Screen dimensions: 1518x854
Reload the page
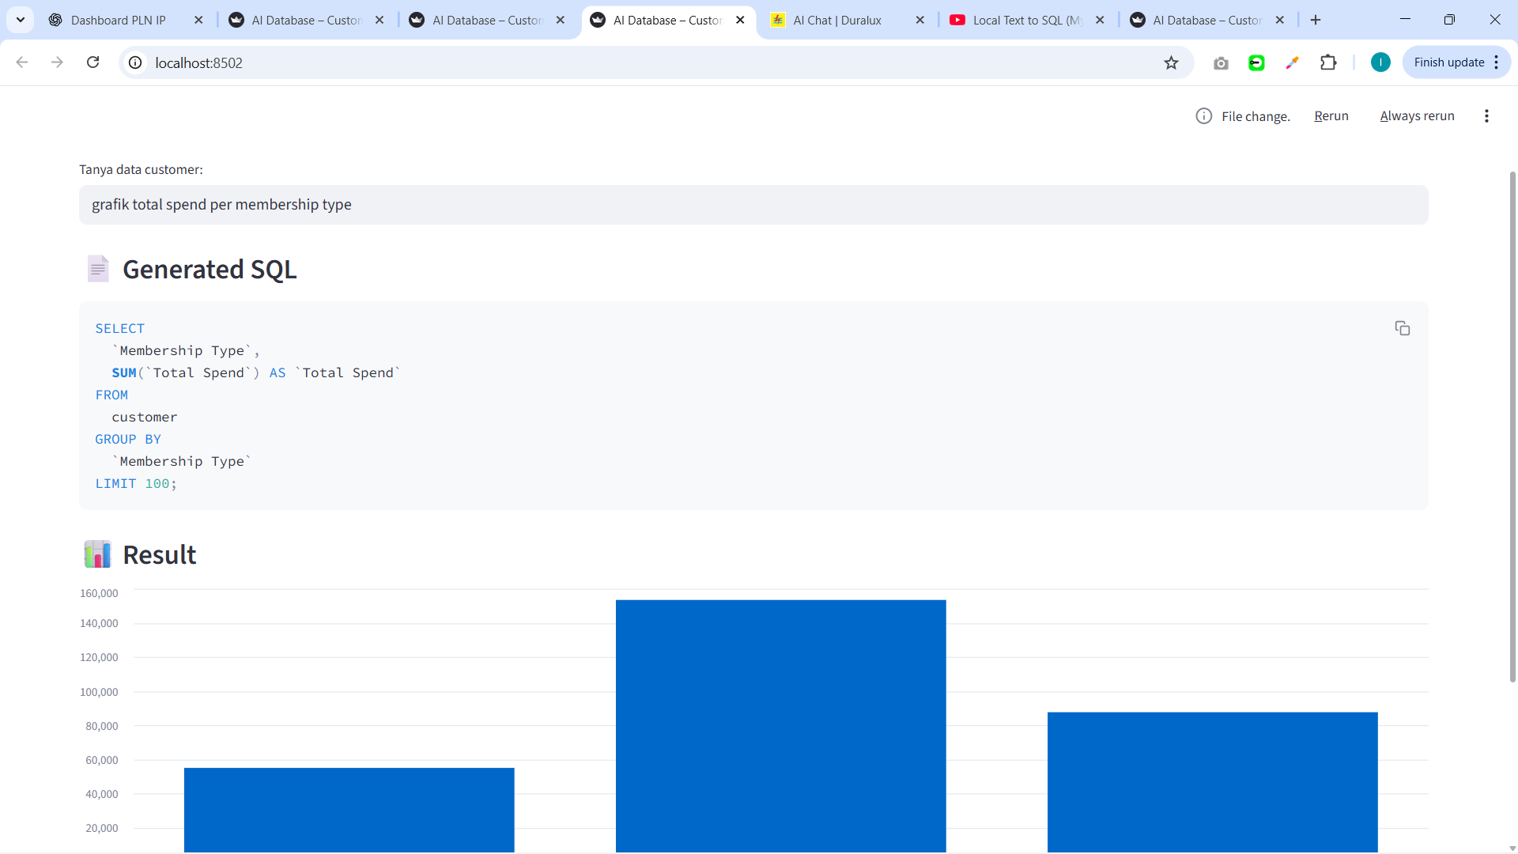coord(93,62)
